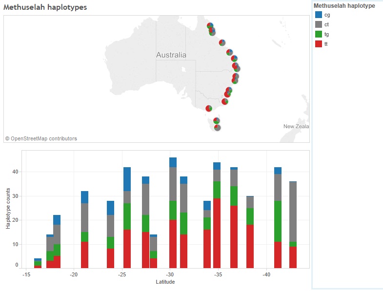Click the Australia label on the map
Screen dimensions: 383x291
click(x=171, y=55)
